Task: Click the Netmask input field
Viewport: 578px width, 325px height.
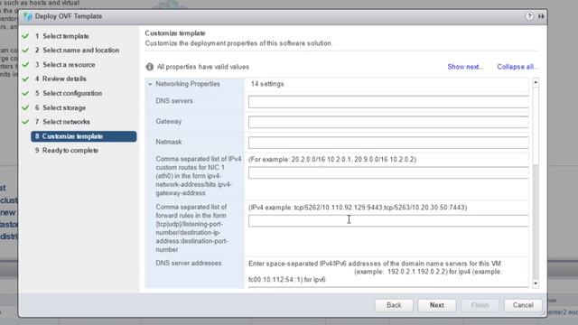Action: pos(388,143)
